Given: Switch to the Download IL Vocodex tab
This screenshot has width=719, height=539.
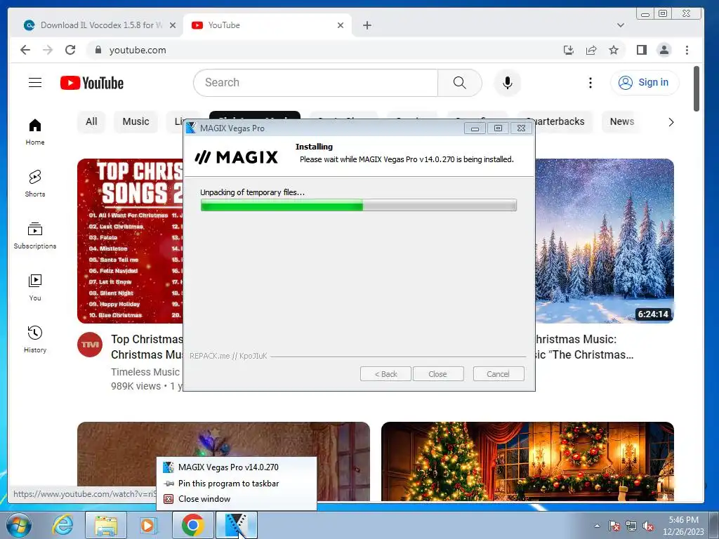Looking at the screenshot, I should tap(101, 25).
